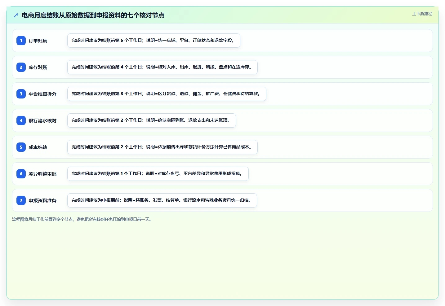Click the 申报资料准备 node label
Image resolution: width=445 pixels, height=306 pixels.
(x=42, y=200)
